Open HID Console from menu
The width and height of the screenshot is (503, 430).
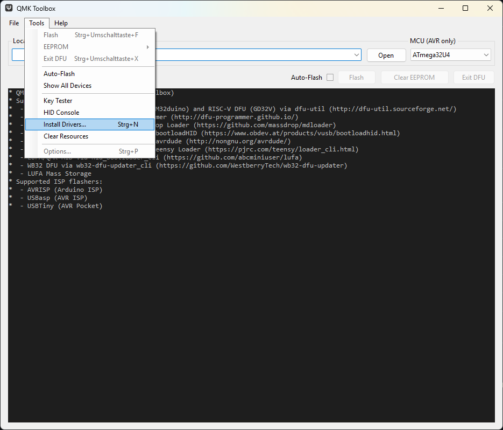pos(90,113)
